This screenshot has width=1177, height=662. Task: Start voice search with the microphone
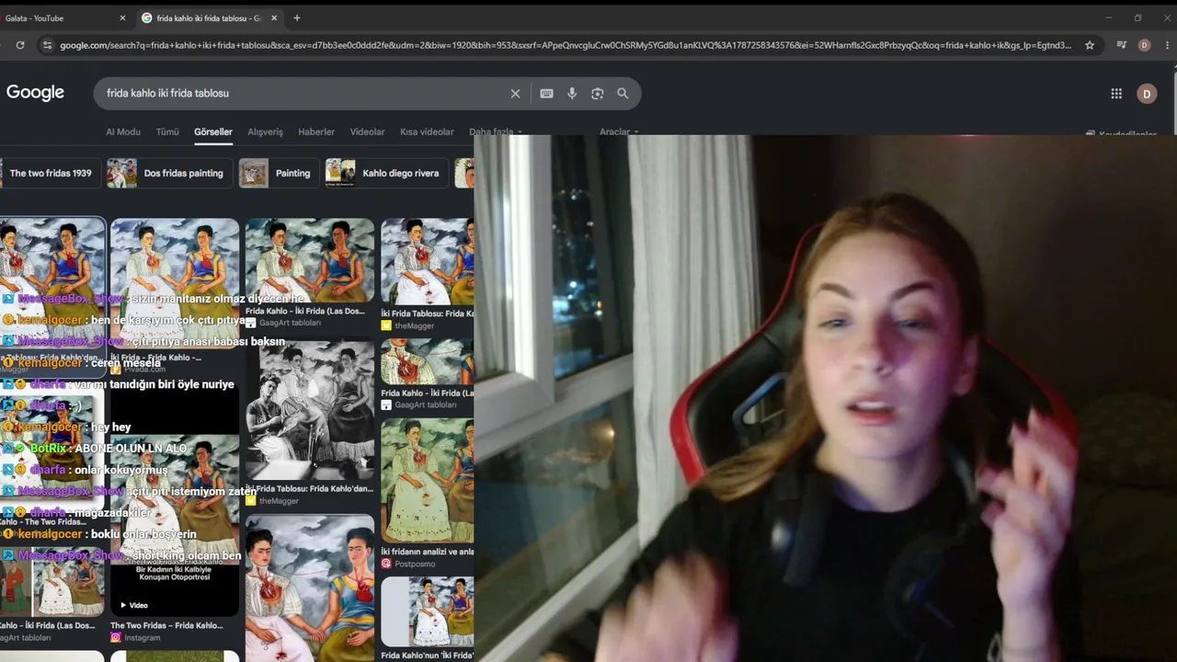[572, 94]
